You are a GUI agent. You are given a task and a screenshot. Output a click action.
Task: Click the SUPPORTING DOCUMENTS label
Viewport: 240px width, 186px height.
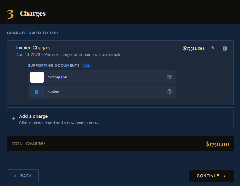click(x=54, y=66)
